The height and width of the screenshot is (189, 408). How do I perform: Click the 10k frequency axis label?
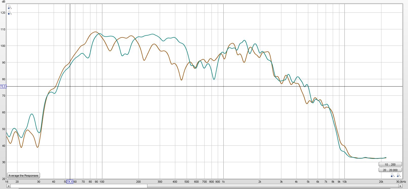click(x=344, y=182)
